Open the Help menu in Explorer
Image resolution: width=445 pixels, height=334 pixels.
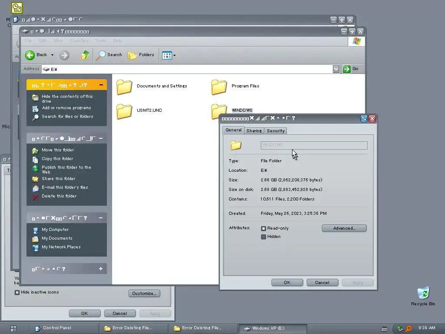(117, 40)
